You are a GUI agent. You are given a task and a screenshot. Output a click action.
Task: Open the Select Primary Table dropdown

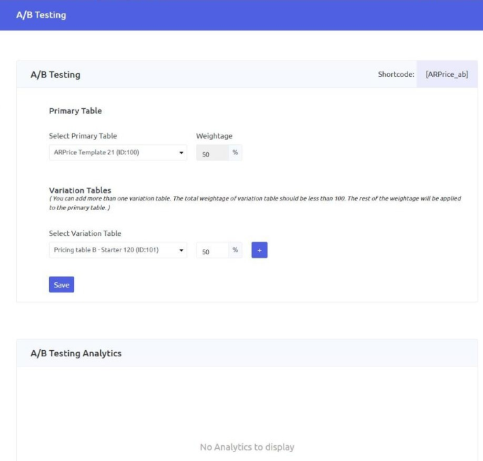click(118, 152)
